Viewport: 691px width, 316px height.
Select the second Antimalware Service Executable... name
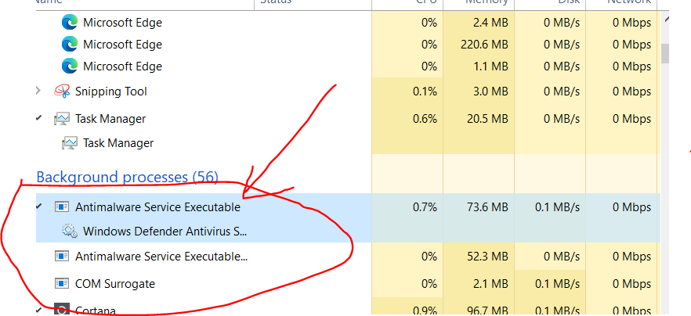coord(161,256)
